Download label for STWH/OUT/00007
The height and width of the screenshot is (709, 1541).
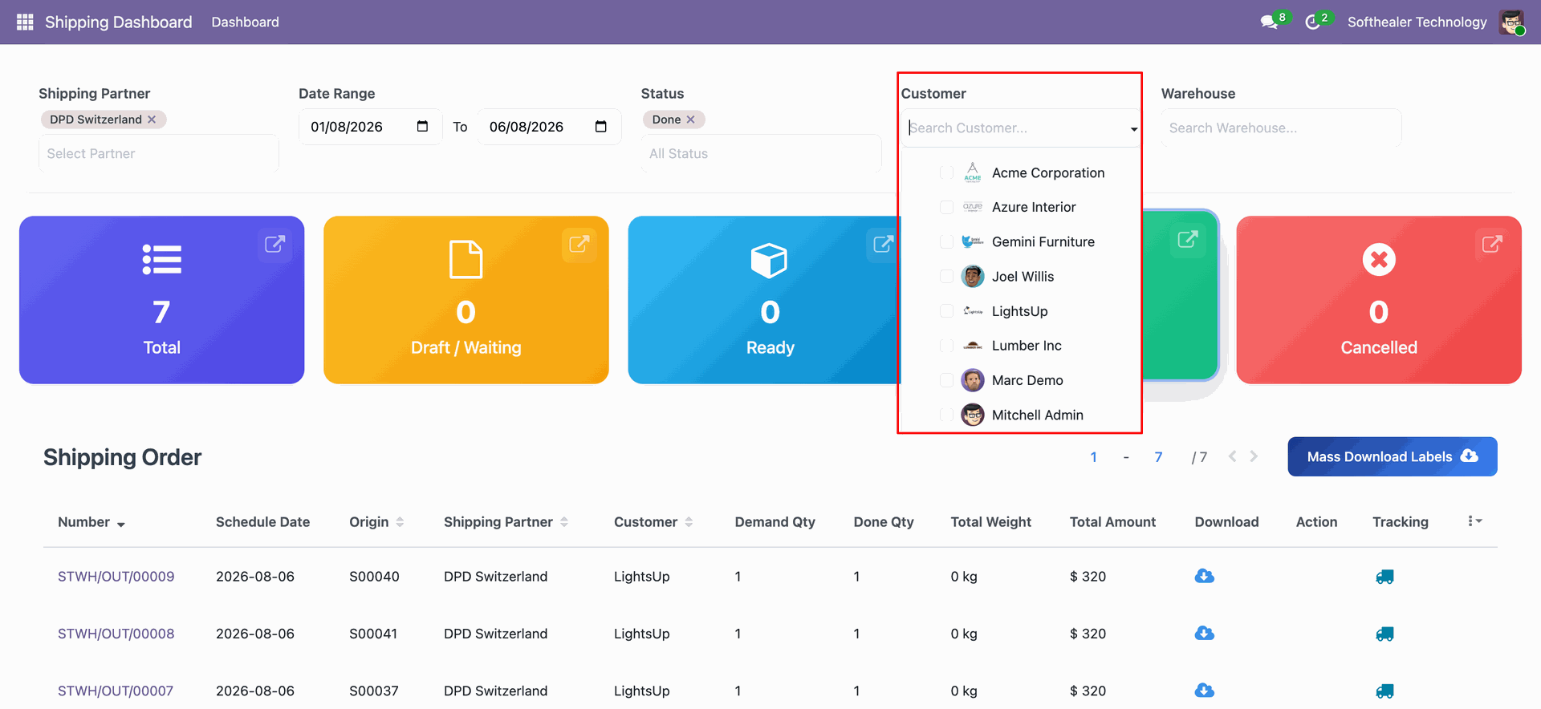tap(1205, 691)
